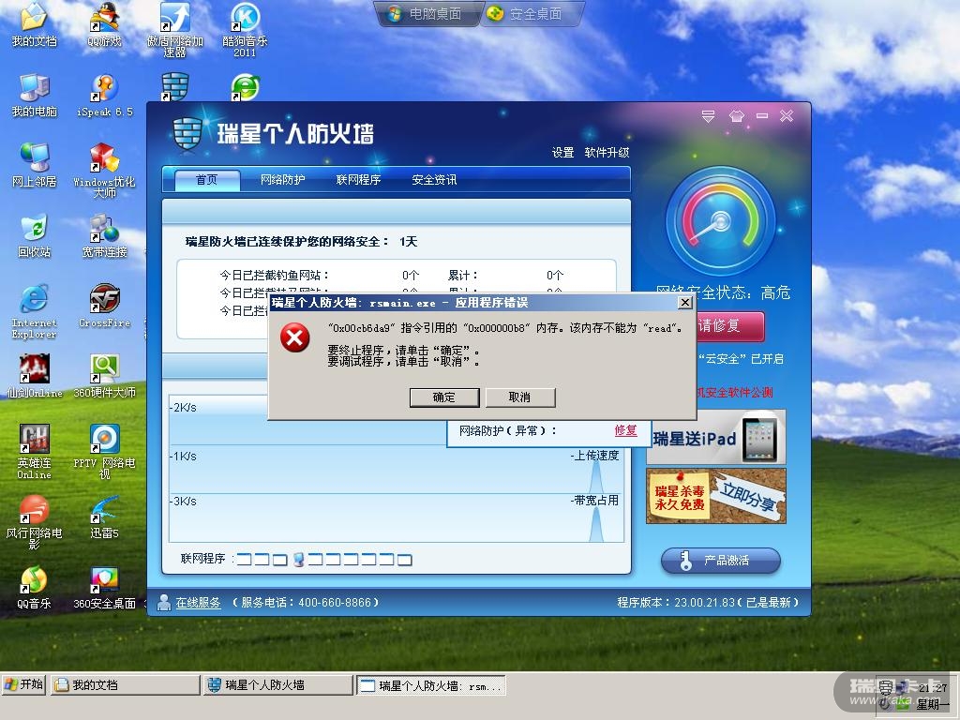The image size is (960, 720).
Task: Close the rsmain.exe error dialog
Action: click(x=685, y=303)
